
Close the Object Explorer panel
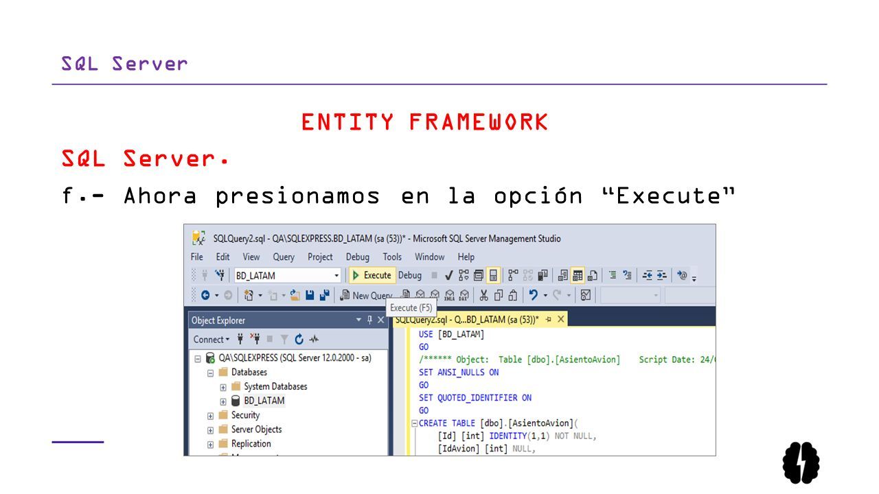(381, 320)
